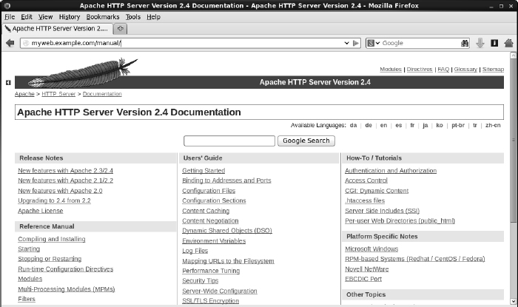This screenshot has height=307, width=518.
Task: Open the History menu
Action: (x=70, y=17)
